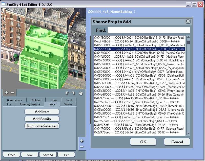Screen dimensions: 205x161
Task: Switch to the Overlay Texture tab
Action: pos(30,104)
